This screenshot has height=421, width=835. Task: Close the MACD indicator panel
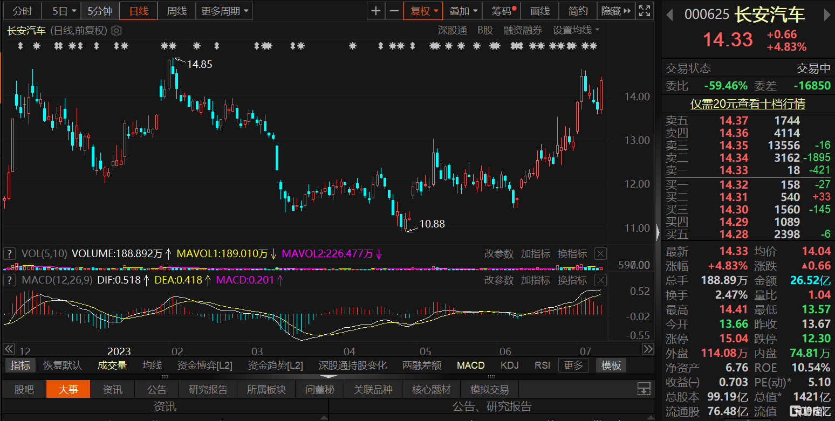(x=600, y=280)
